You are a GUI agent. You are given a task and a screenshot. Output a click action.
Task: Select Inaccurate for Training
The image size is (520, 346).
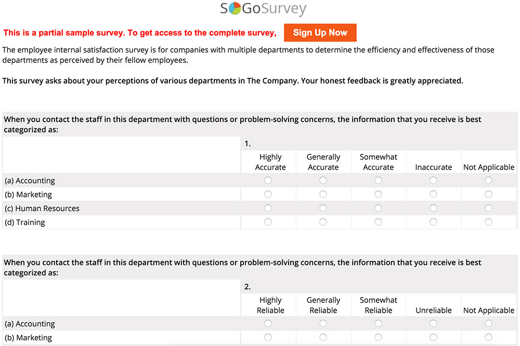[x=433, y=222]
